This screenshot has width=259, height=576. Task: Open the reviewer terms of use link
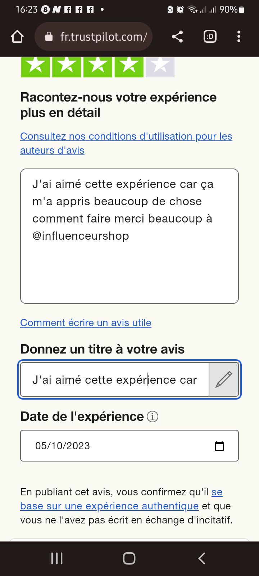click(126, 137)
